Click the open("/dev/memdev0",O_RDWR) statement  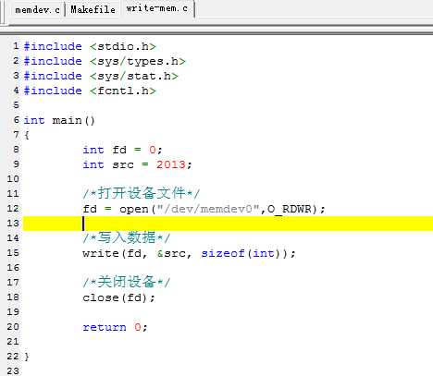pyautogui.click(x=204, y=209)
